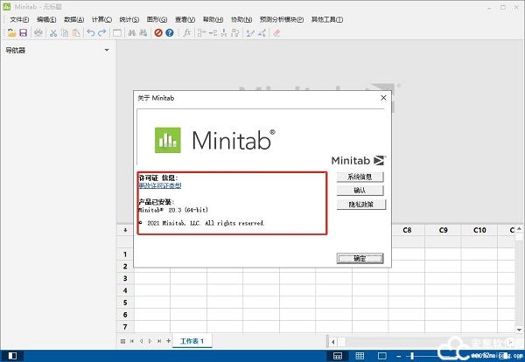
Task: Click the Paste clipboard icon
Action: [x=76, y=32]
